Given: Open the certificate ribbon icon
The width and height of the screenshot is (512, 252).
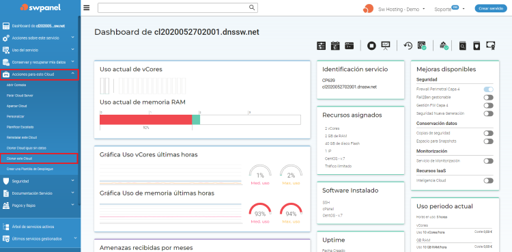Looking at the screenshot, I should coord(490,46).
